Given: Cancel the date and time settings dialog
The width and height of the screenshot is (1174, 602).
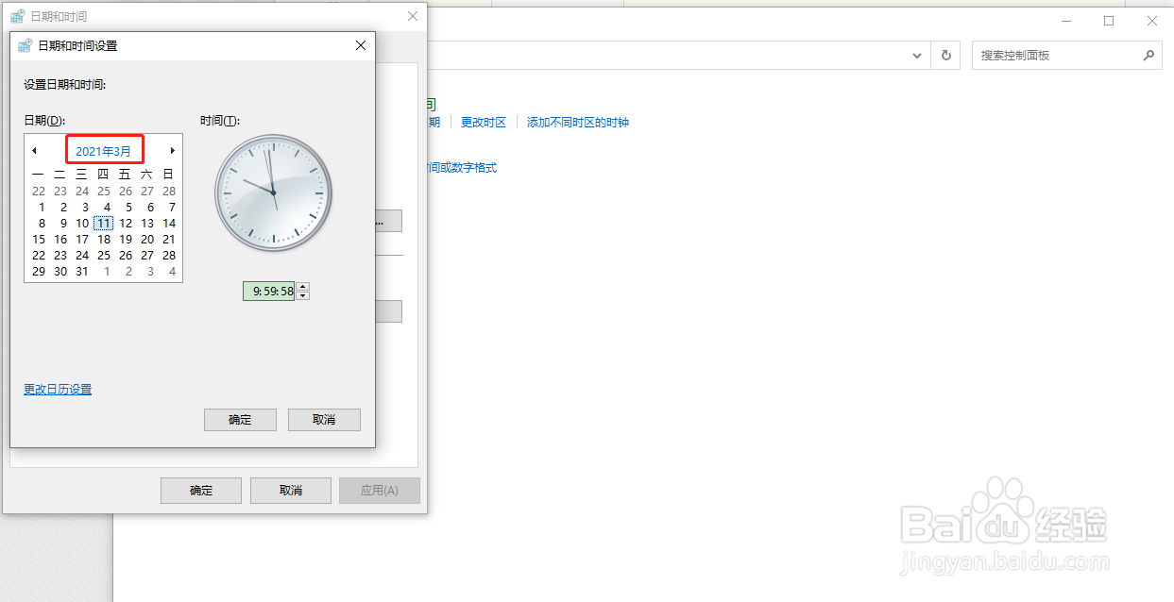Looking at the screenshot, I should click(x=324, y=419).
